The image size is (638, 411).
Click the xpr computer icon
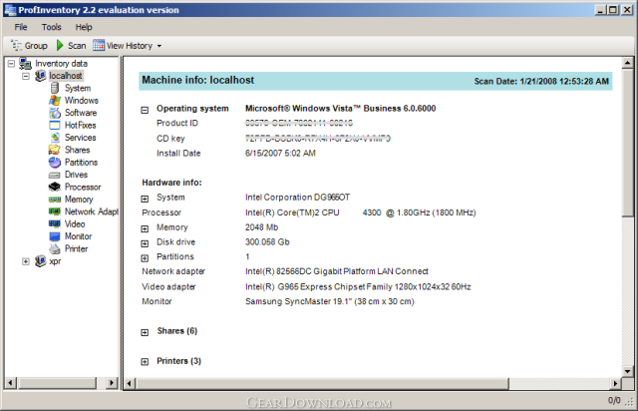click(40, 261)
